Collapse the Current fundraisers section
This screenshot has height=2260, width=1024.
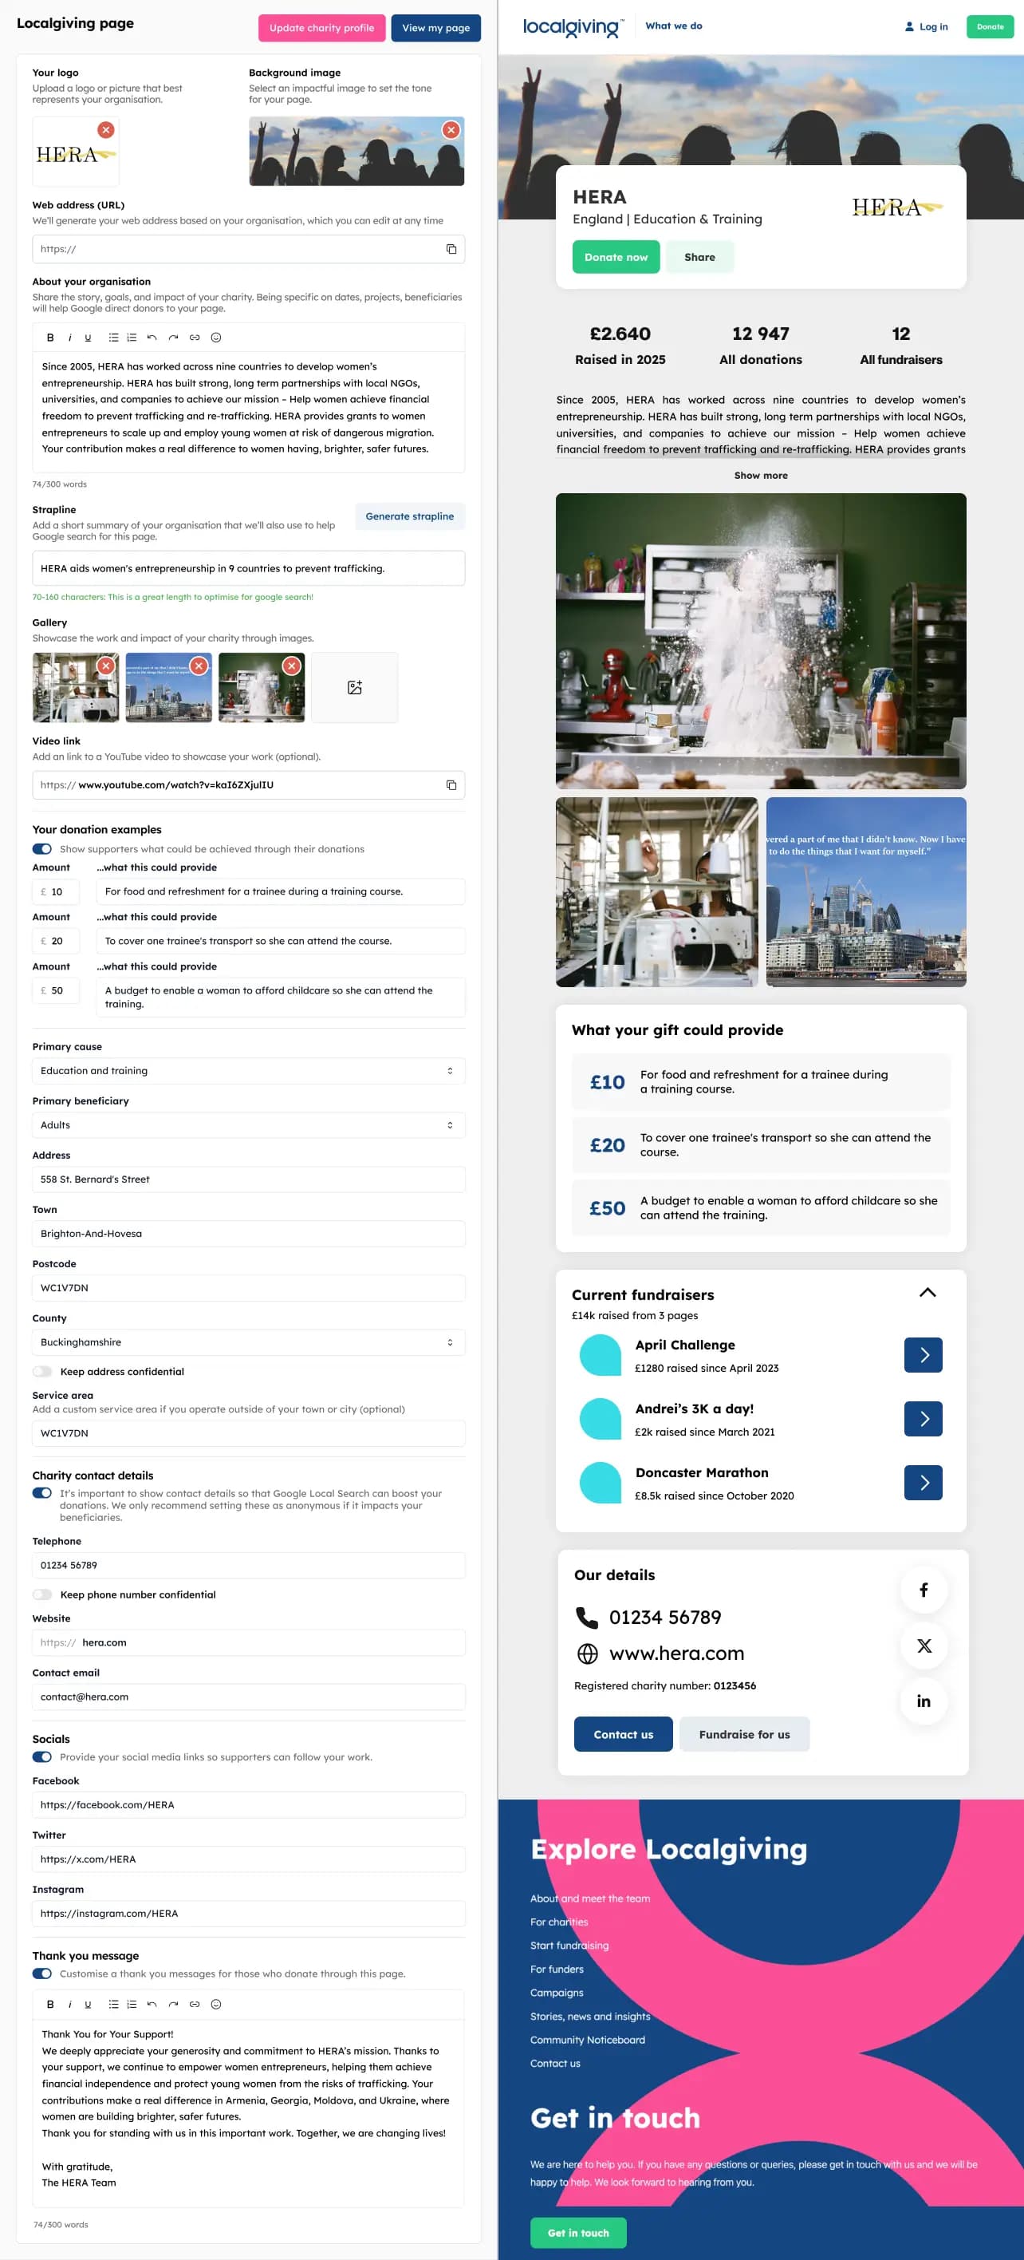927,1293
